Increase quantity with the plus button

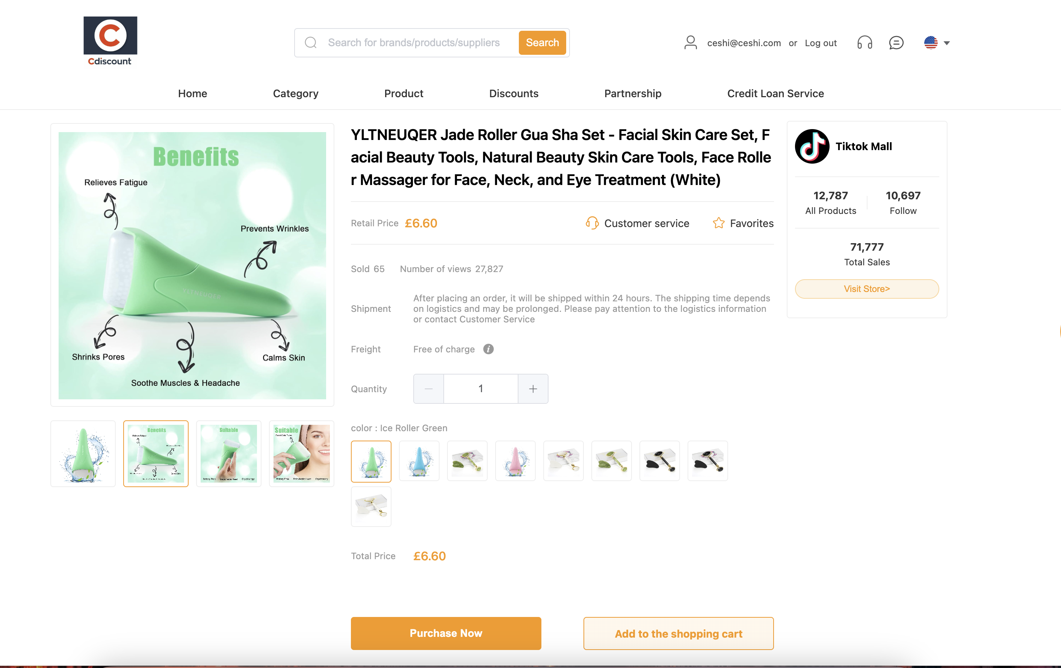pos(533,388)
